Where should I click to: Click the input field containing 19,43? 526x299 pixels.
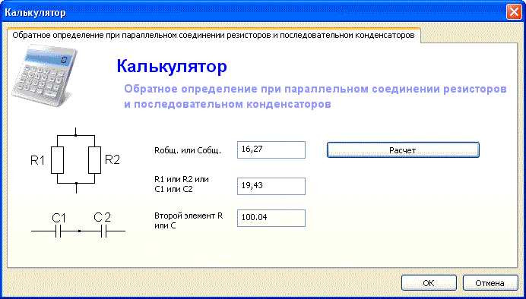271,186
